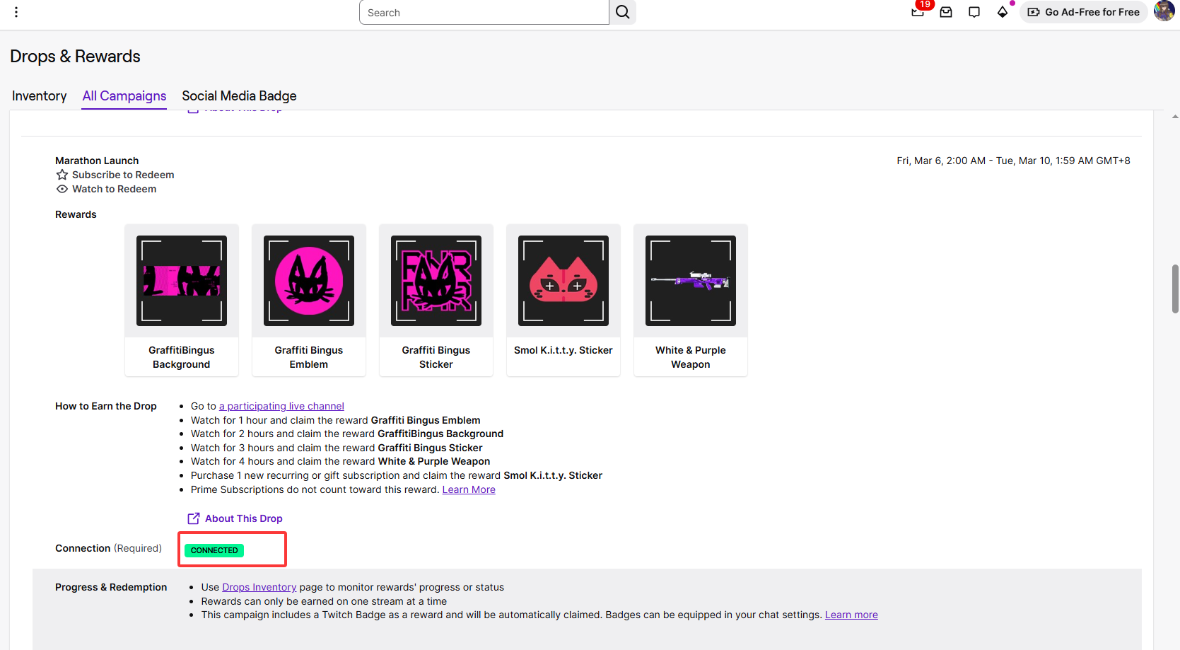Click Learn More about Prime Subscriptions
1180x650 pixels.
click(469, 489)
